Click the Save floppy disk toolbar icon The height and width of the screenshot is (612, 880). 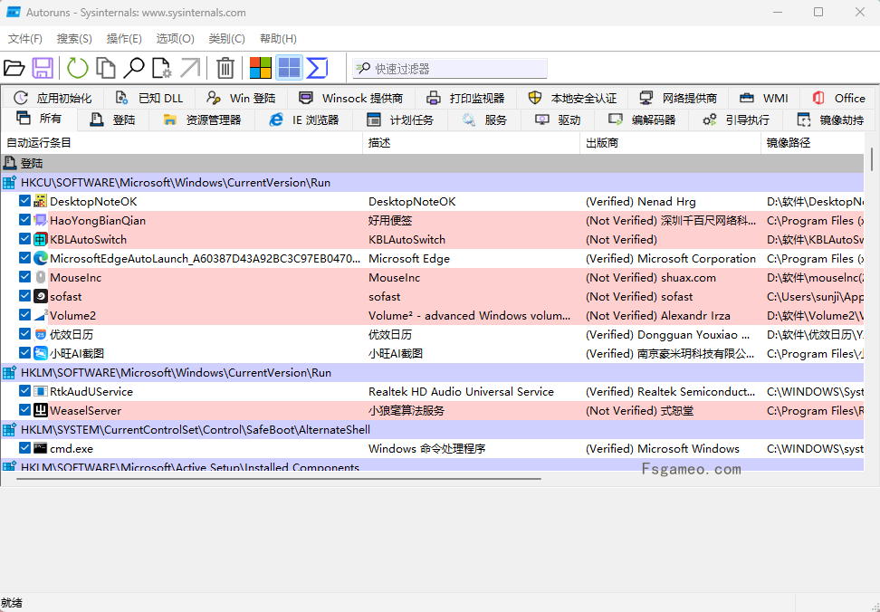pos(43,69)
